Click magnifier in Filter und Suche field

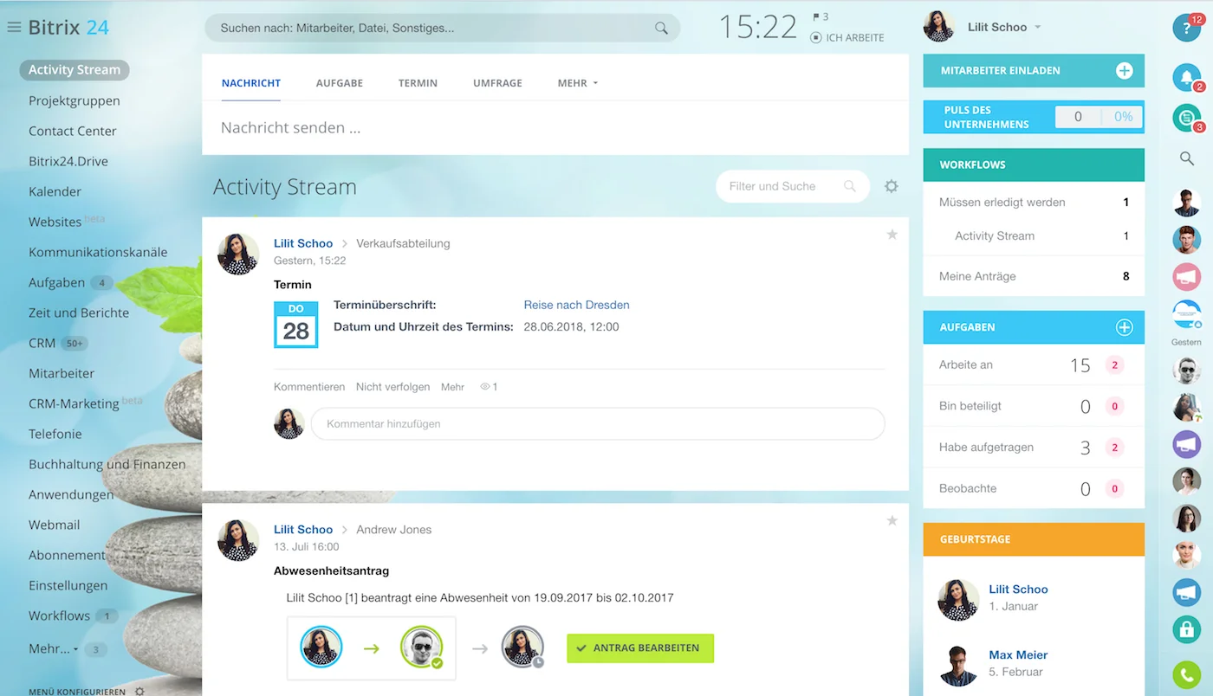point(850,186)
